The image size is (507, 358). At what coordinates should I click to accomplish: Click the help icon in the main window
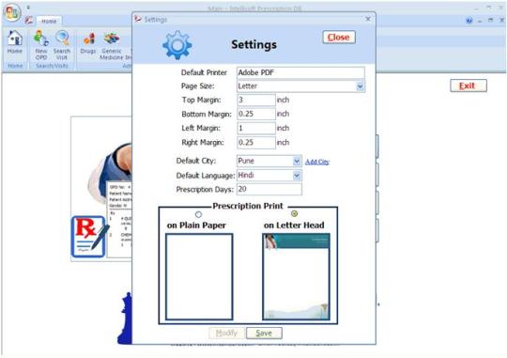pos(469,21)
